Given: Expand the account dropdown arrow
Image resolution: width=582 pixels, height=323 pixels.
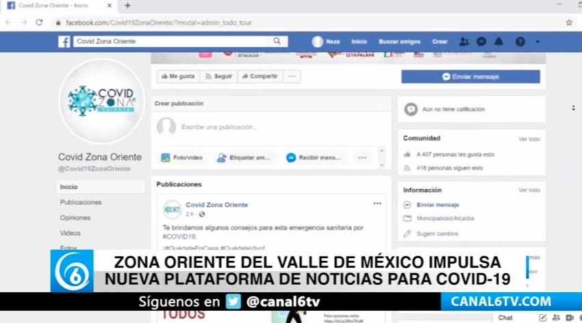Looking at the screenshot, I should point(537,42).
